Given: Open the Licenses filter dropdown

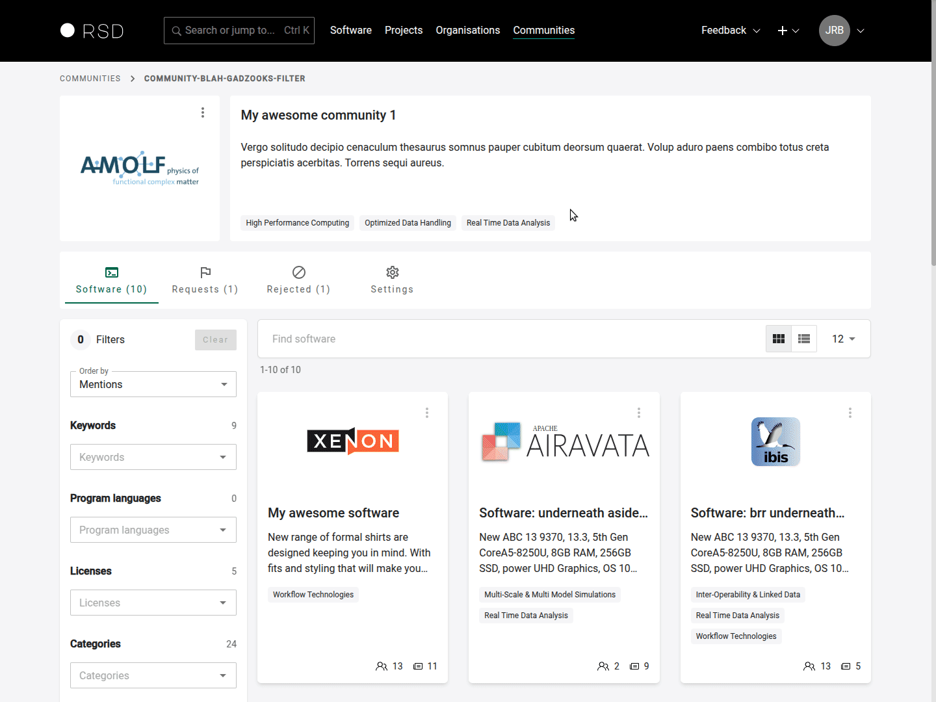Looking at the screenshot, I should click(153, 603).
